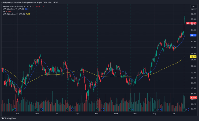Click the earnings E marker above May 2024
The image size is (199, 121).
point(155,109)
